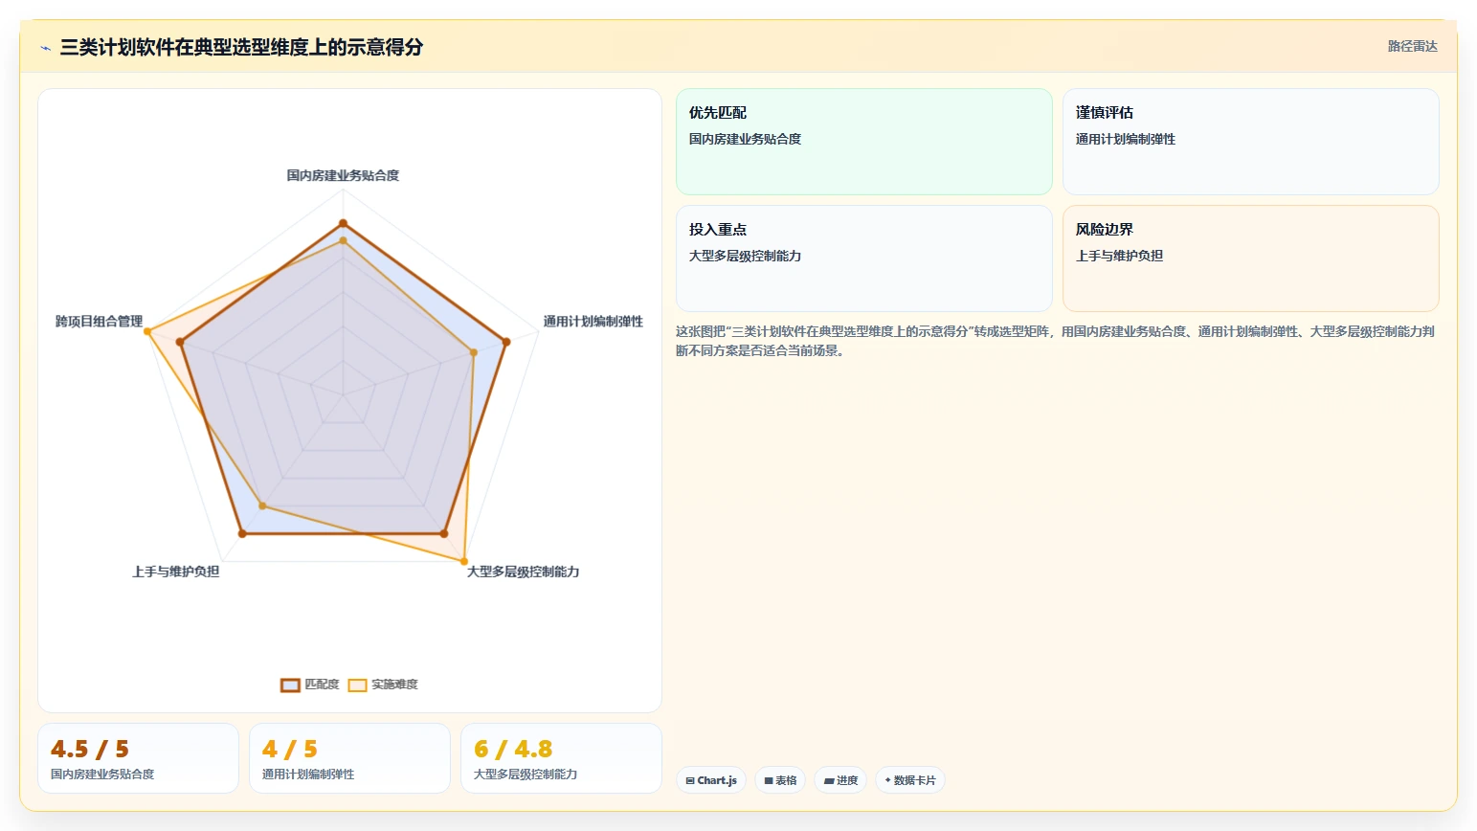Click the 匹配度 point at 上手与维护负担
The height and width of the screenshot is (831, 1477).
tap(242, 533)
